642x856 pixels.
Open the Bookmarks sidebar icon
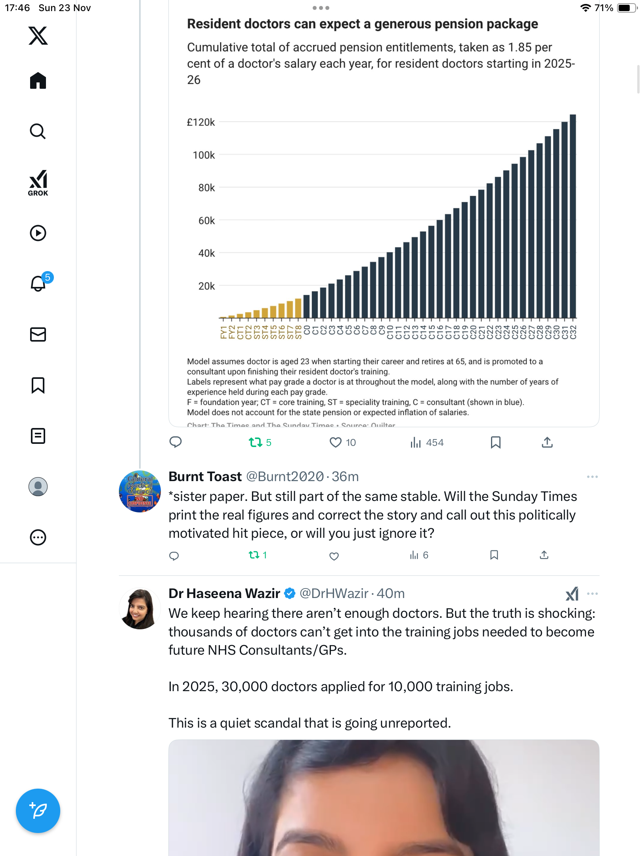pyautogui.click(x=38, y=385)
